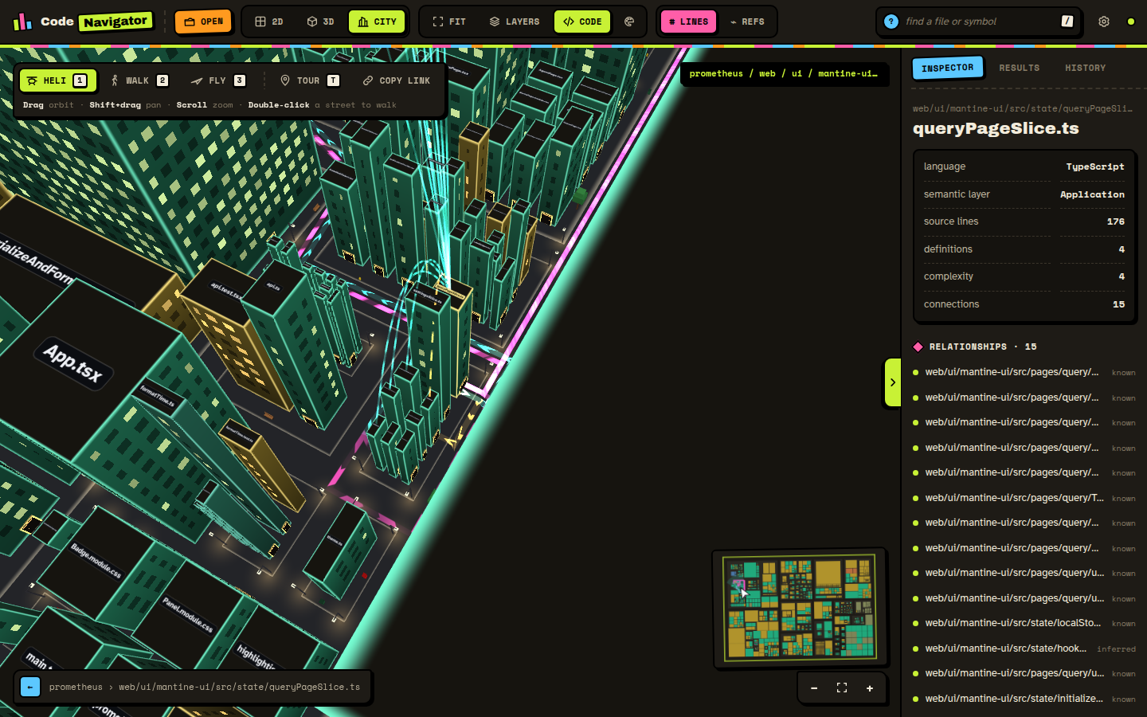
Task: Click the App.tsx building label
Action: coord(73,363)
